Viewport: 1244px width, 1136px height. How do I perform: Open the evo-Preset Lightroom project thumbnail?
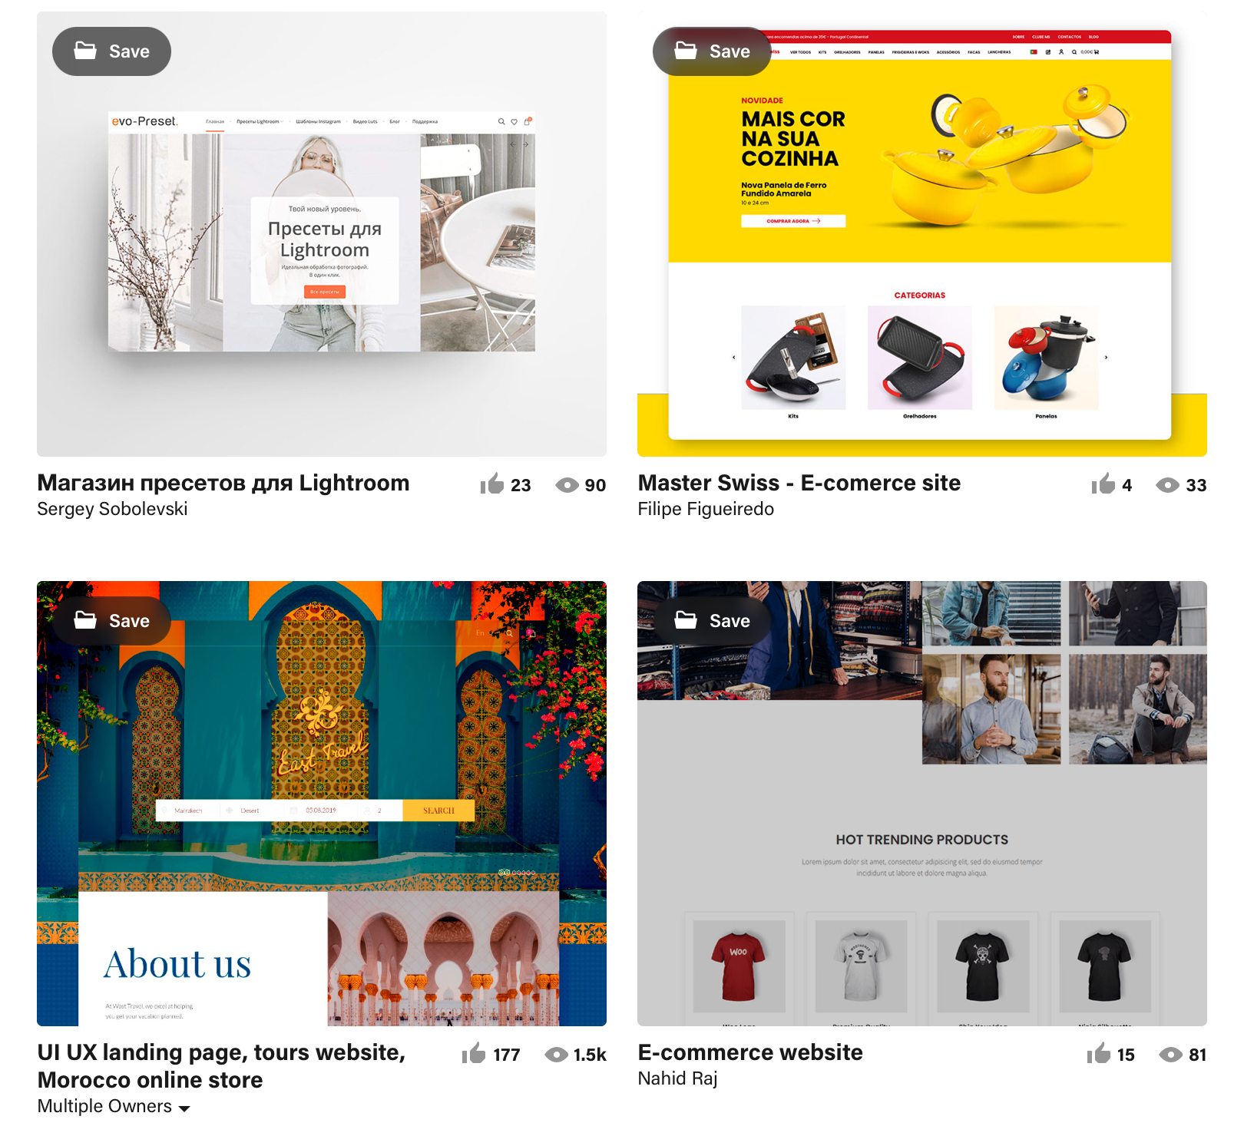[x=322, y=234]
